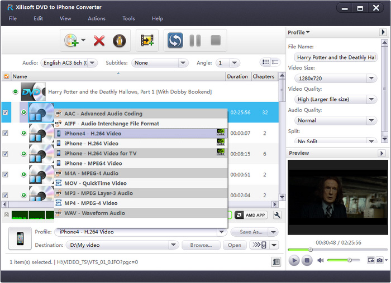Open the log list icon in status bar
Viewport: 391px width, 283px height.
click(x=276, y=262)
